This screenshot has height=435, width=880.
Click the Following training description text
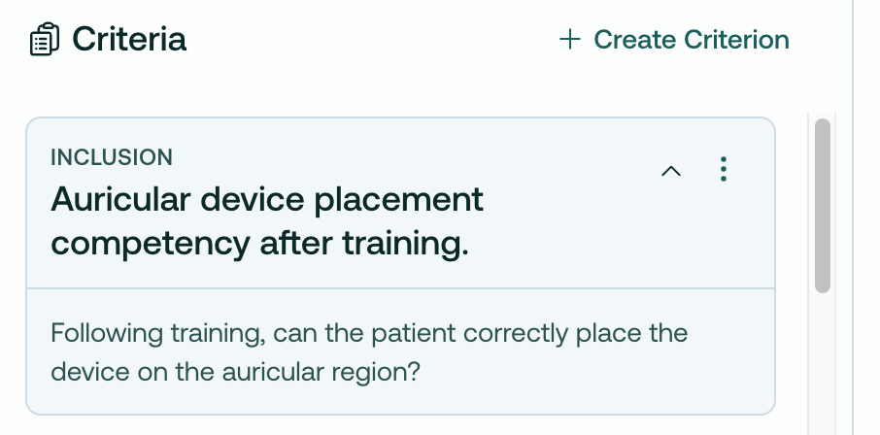[369, 352]
